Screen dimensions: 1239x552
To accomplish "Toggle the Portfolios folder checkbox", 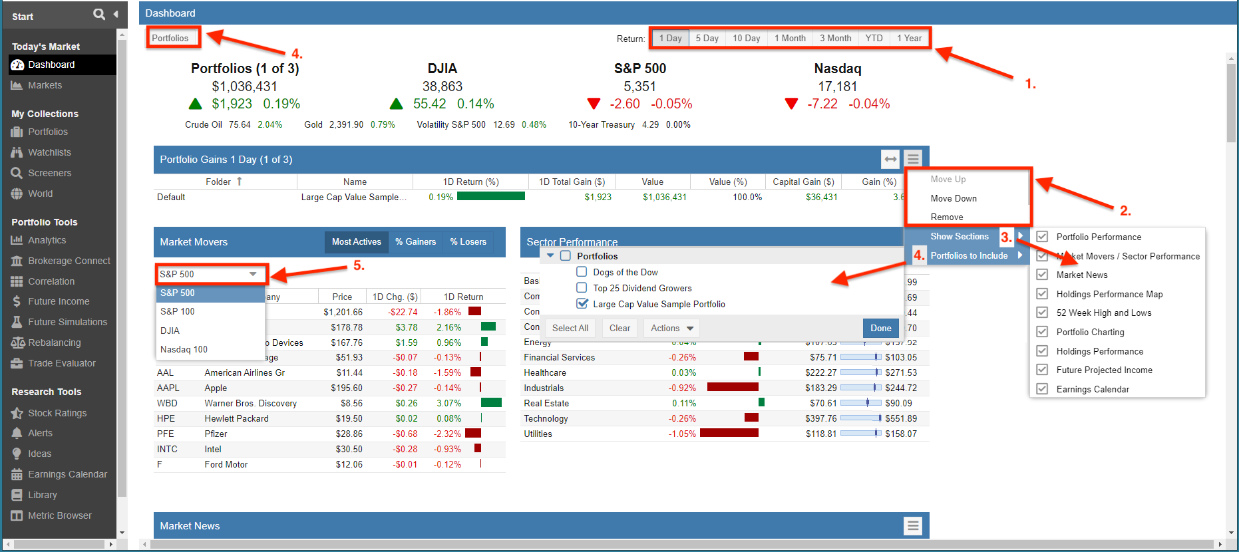I will [x=566, y=256].
